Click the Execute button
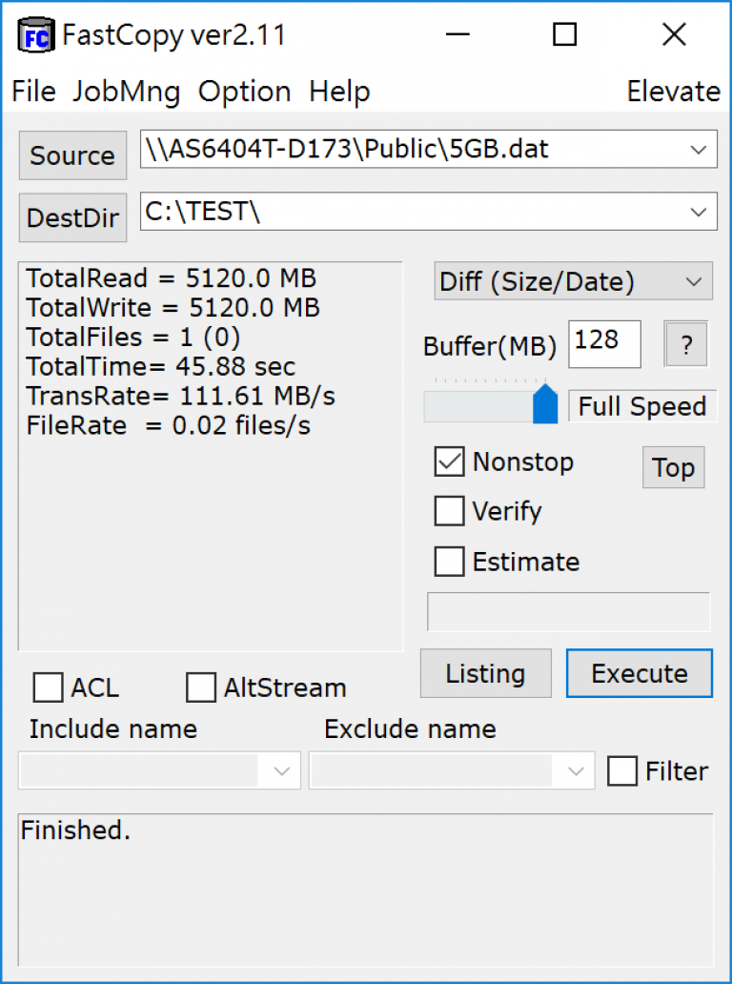This screenshot has width=732, height=984. tap(640, 673)
